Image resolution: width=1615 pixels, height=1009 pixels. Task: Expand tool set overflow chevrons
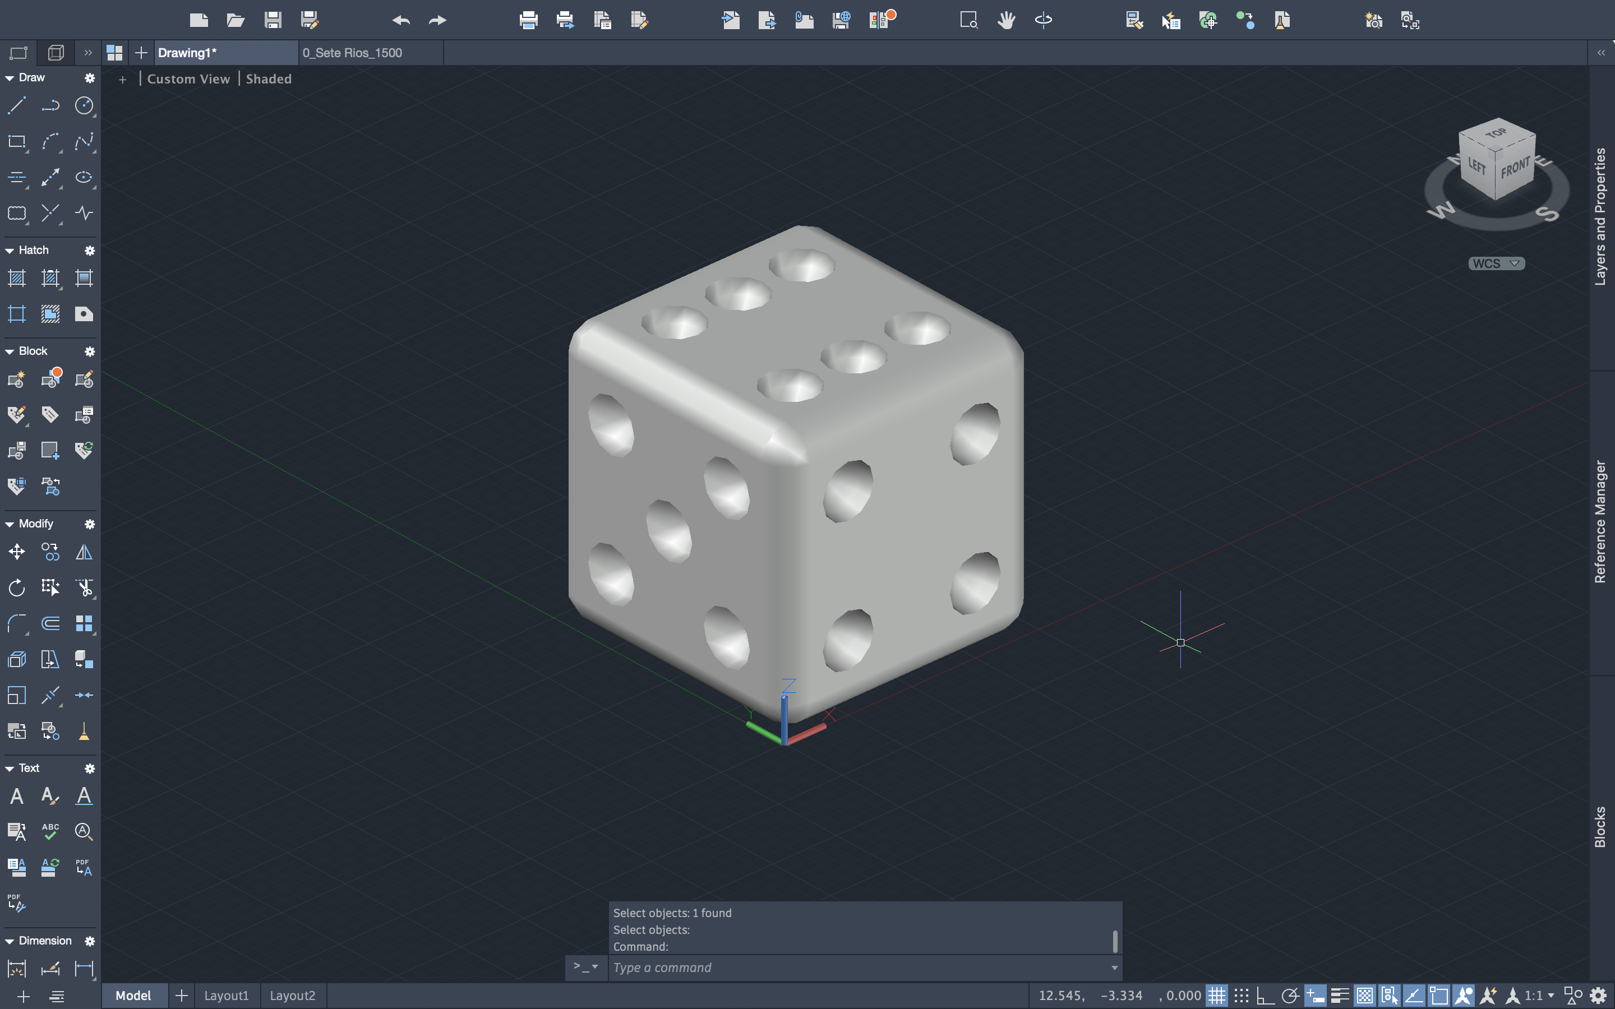click(x=88, y=53)
